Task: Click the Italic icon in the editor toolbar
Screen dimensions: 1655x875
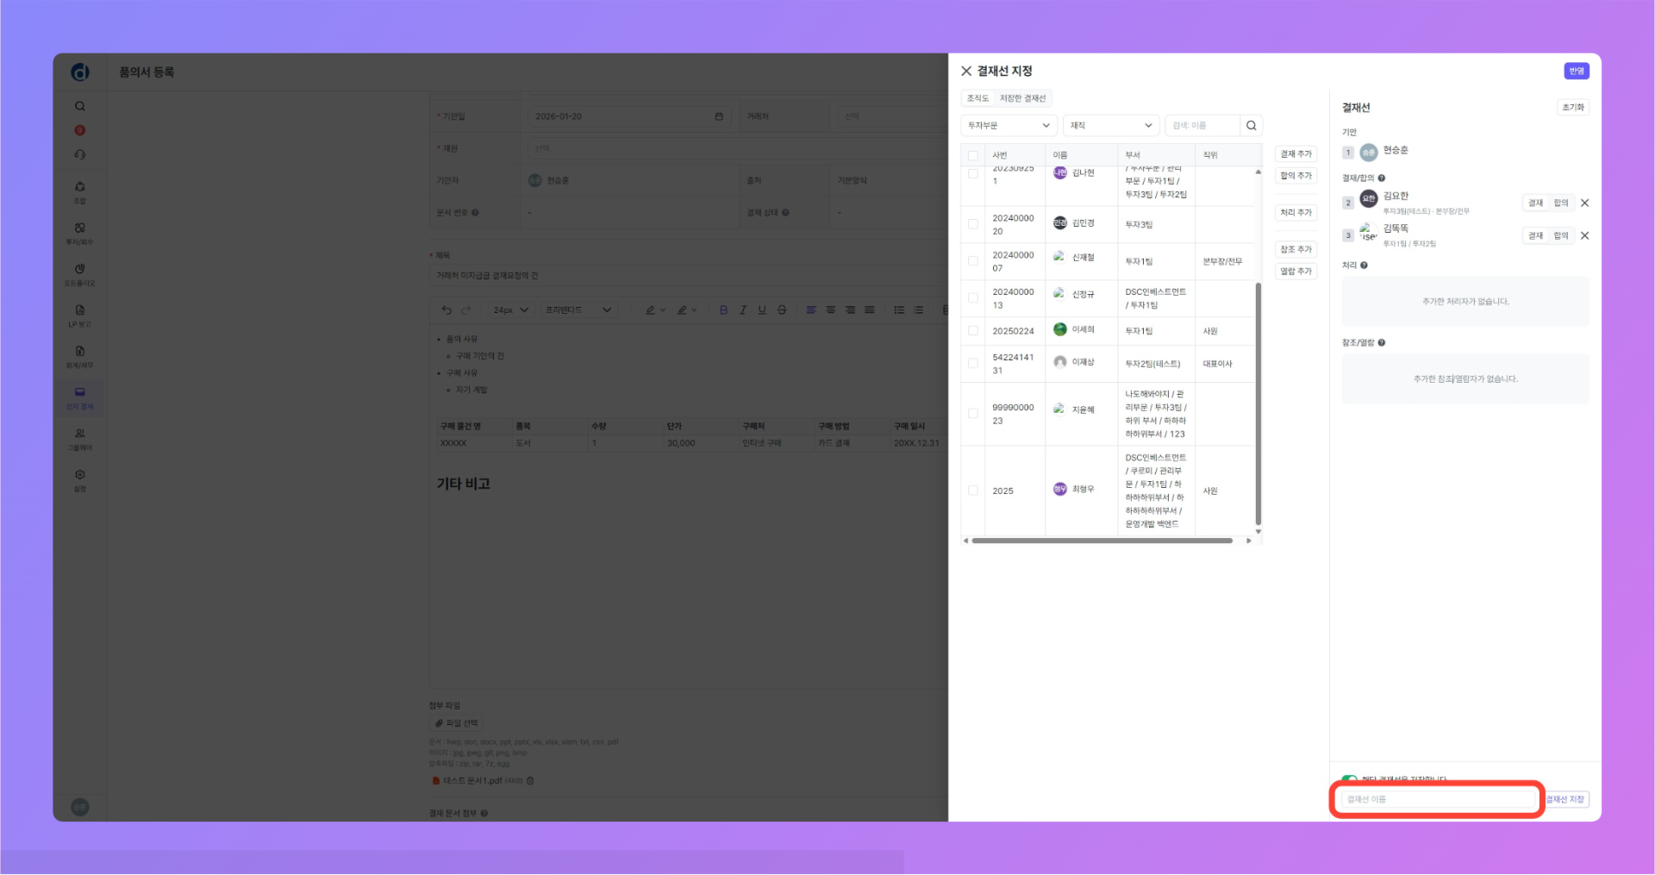Action: pyautogui.click(x=743, y=310)
